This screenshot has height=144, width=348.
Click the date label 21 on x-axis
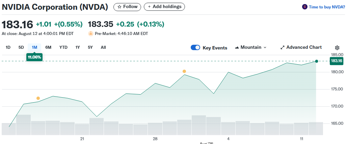pyautogui.click(x=82, y=139)
